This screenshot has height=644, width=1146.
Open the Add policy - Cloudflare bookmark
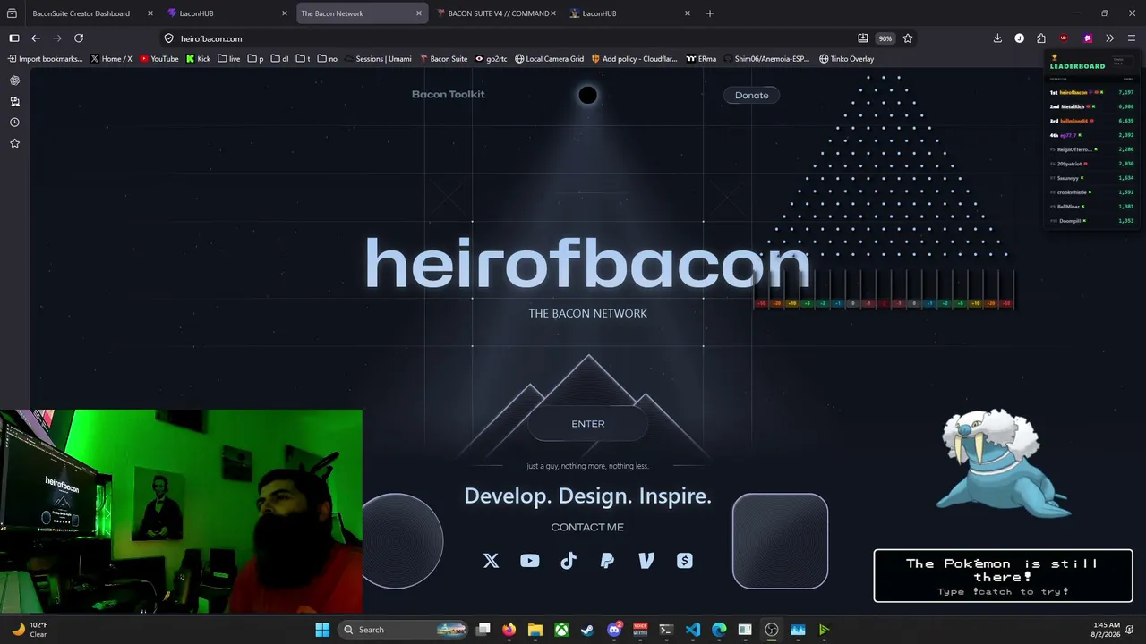click(x=634, y=59)
